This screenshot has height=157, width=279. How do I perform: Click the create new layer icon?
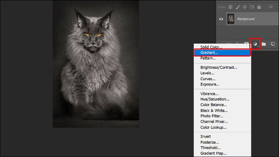click(273, 44)
